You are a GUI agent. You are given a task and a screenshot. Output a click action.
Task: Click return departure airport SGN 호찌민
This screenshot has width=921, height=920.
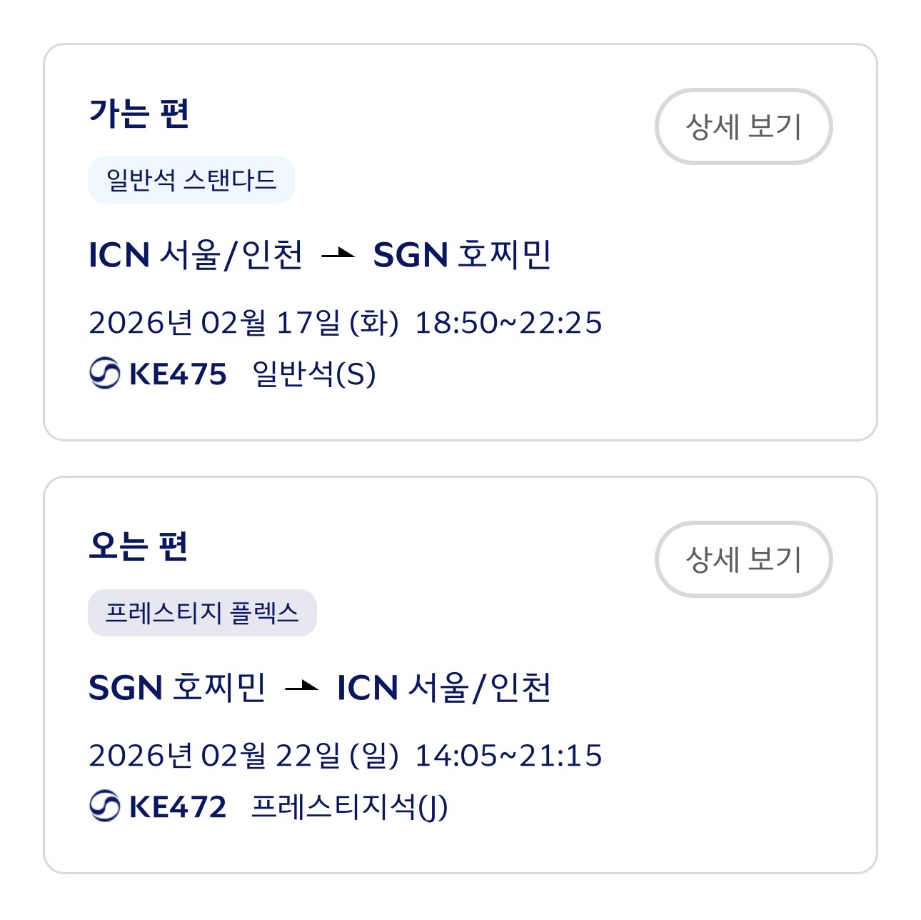pyautogui.click(x=177, y=688)
